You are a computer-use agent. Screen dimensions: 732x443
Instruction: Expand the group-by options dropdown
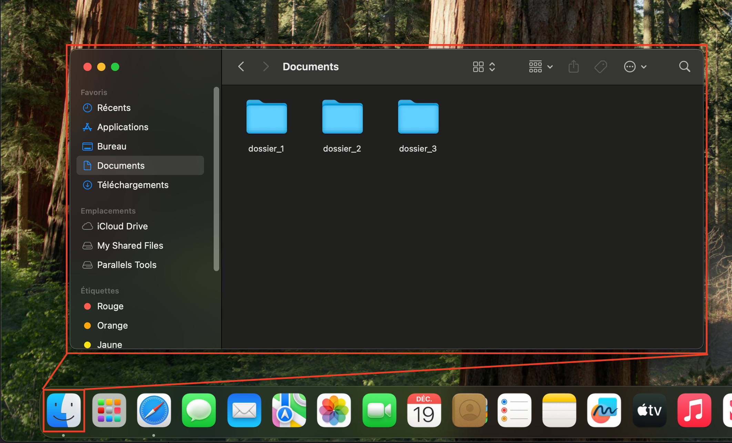click(541, 66)
